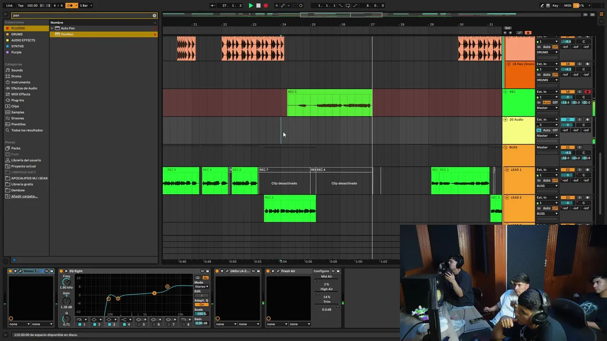Fold the BUSS group track
This screenshot has height=341, width=607.
click(506, 147)
